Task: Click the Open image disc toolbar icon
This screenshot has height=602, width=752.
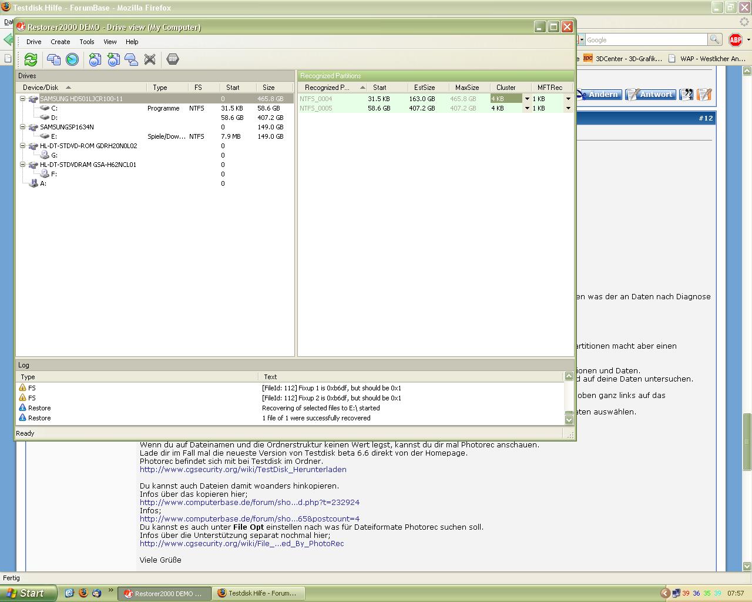Action: coord(95,59)
